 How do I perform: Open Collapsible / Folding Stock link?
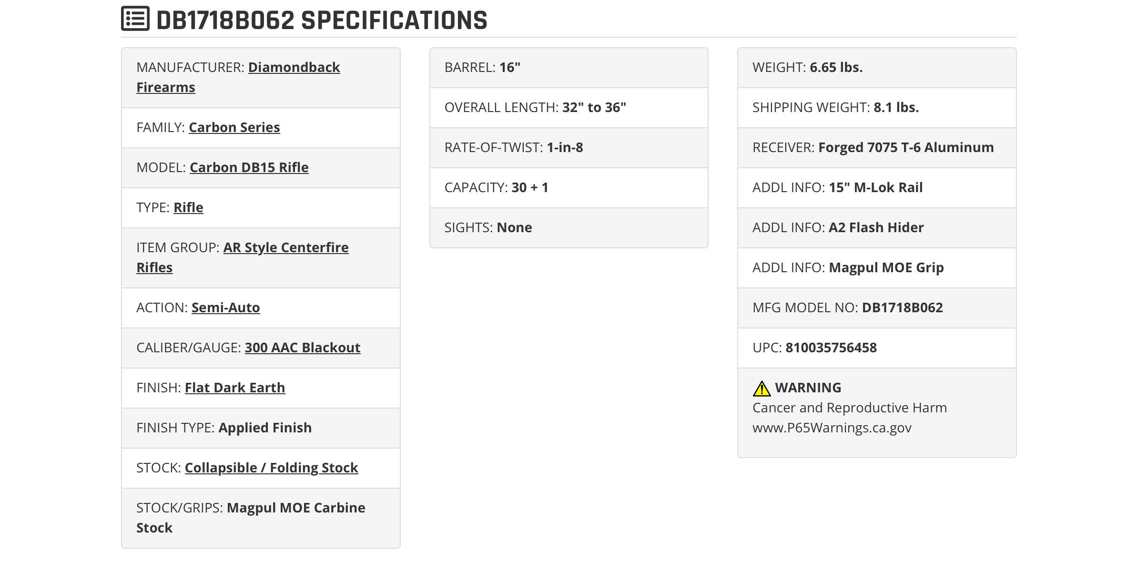271,468
